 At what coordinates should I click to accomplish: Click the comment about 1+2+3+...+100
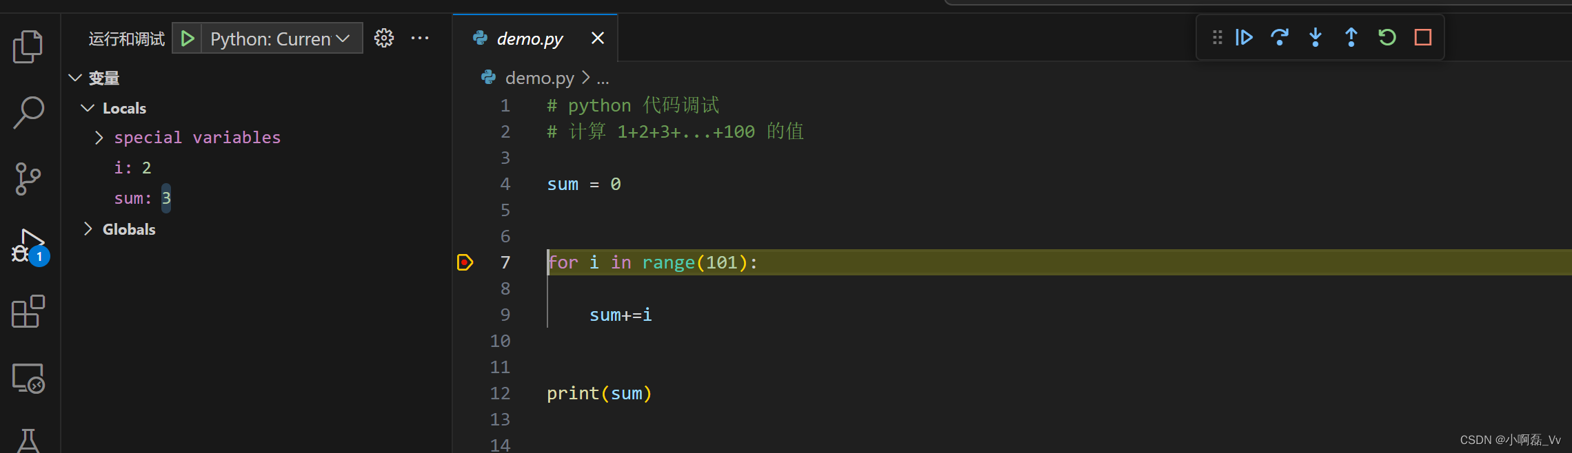click(676, 131)
